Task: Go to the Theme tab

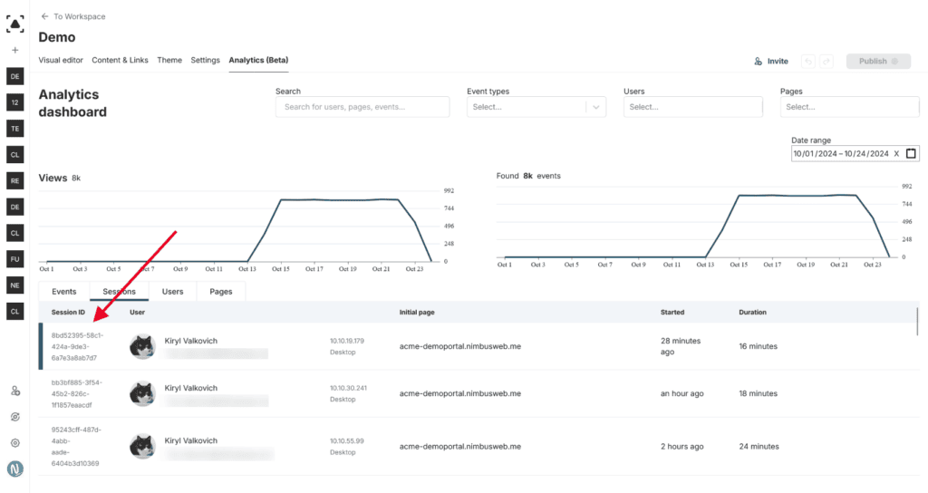Action: pos(169,61)
